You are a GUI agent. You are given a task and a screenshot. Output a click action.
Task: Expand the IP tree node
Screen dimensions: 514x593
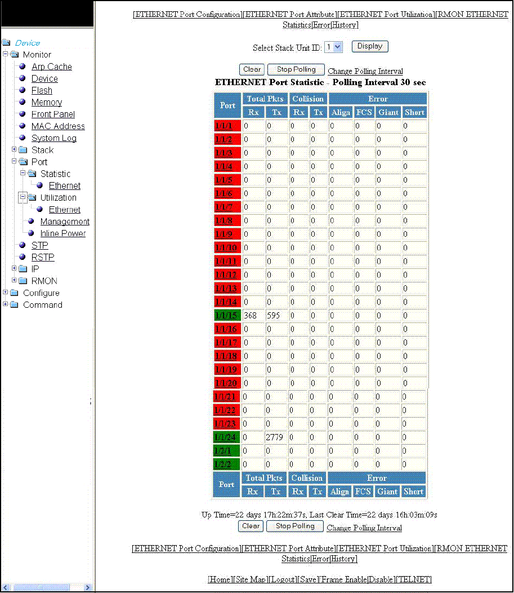tap(14, 268)
